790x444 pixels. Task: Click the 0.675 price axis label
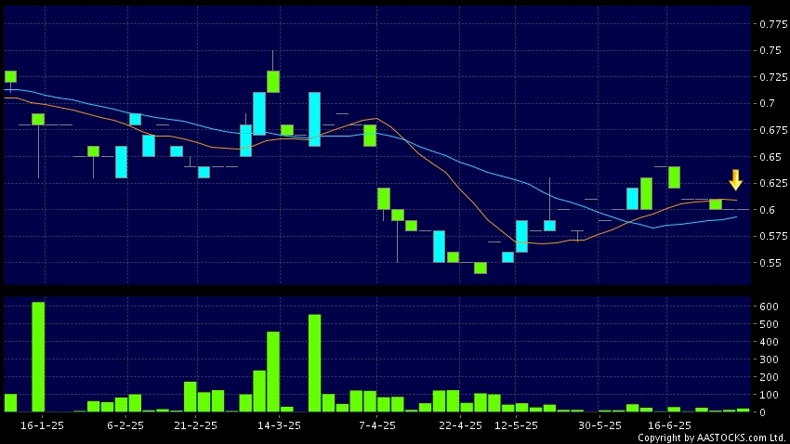(x=773, y=130)
